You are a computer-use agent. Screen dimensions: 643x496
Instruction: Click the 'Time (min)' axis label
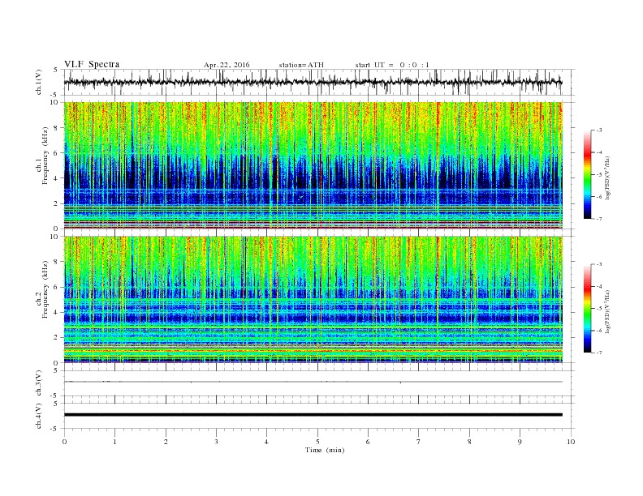(x=325, y=450)
